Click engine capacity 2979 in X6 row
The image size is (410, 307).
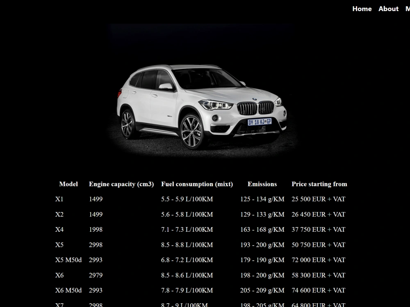(96, 275)
